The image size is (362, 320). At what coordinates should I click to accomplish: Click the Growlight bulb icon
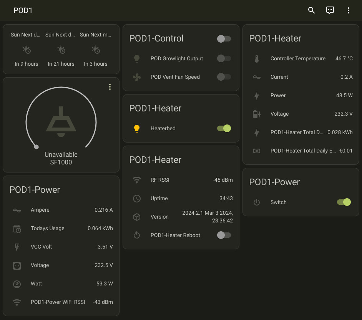tap(137, 59)
